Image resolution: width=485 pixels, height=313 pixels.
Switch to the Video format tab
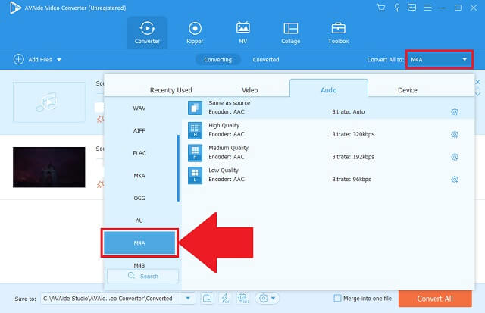pos(249,90)
